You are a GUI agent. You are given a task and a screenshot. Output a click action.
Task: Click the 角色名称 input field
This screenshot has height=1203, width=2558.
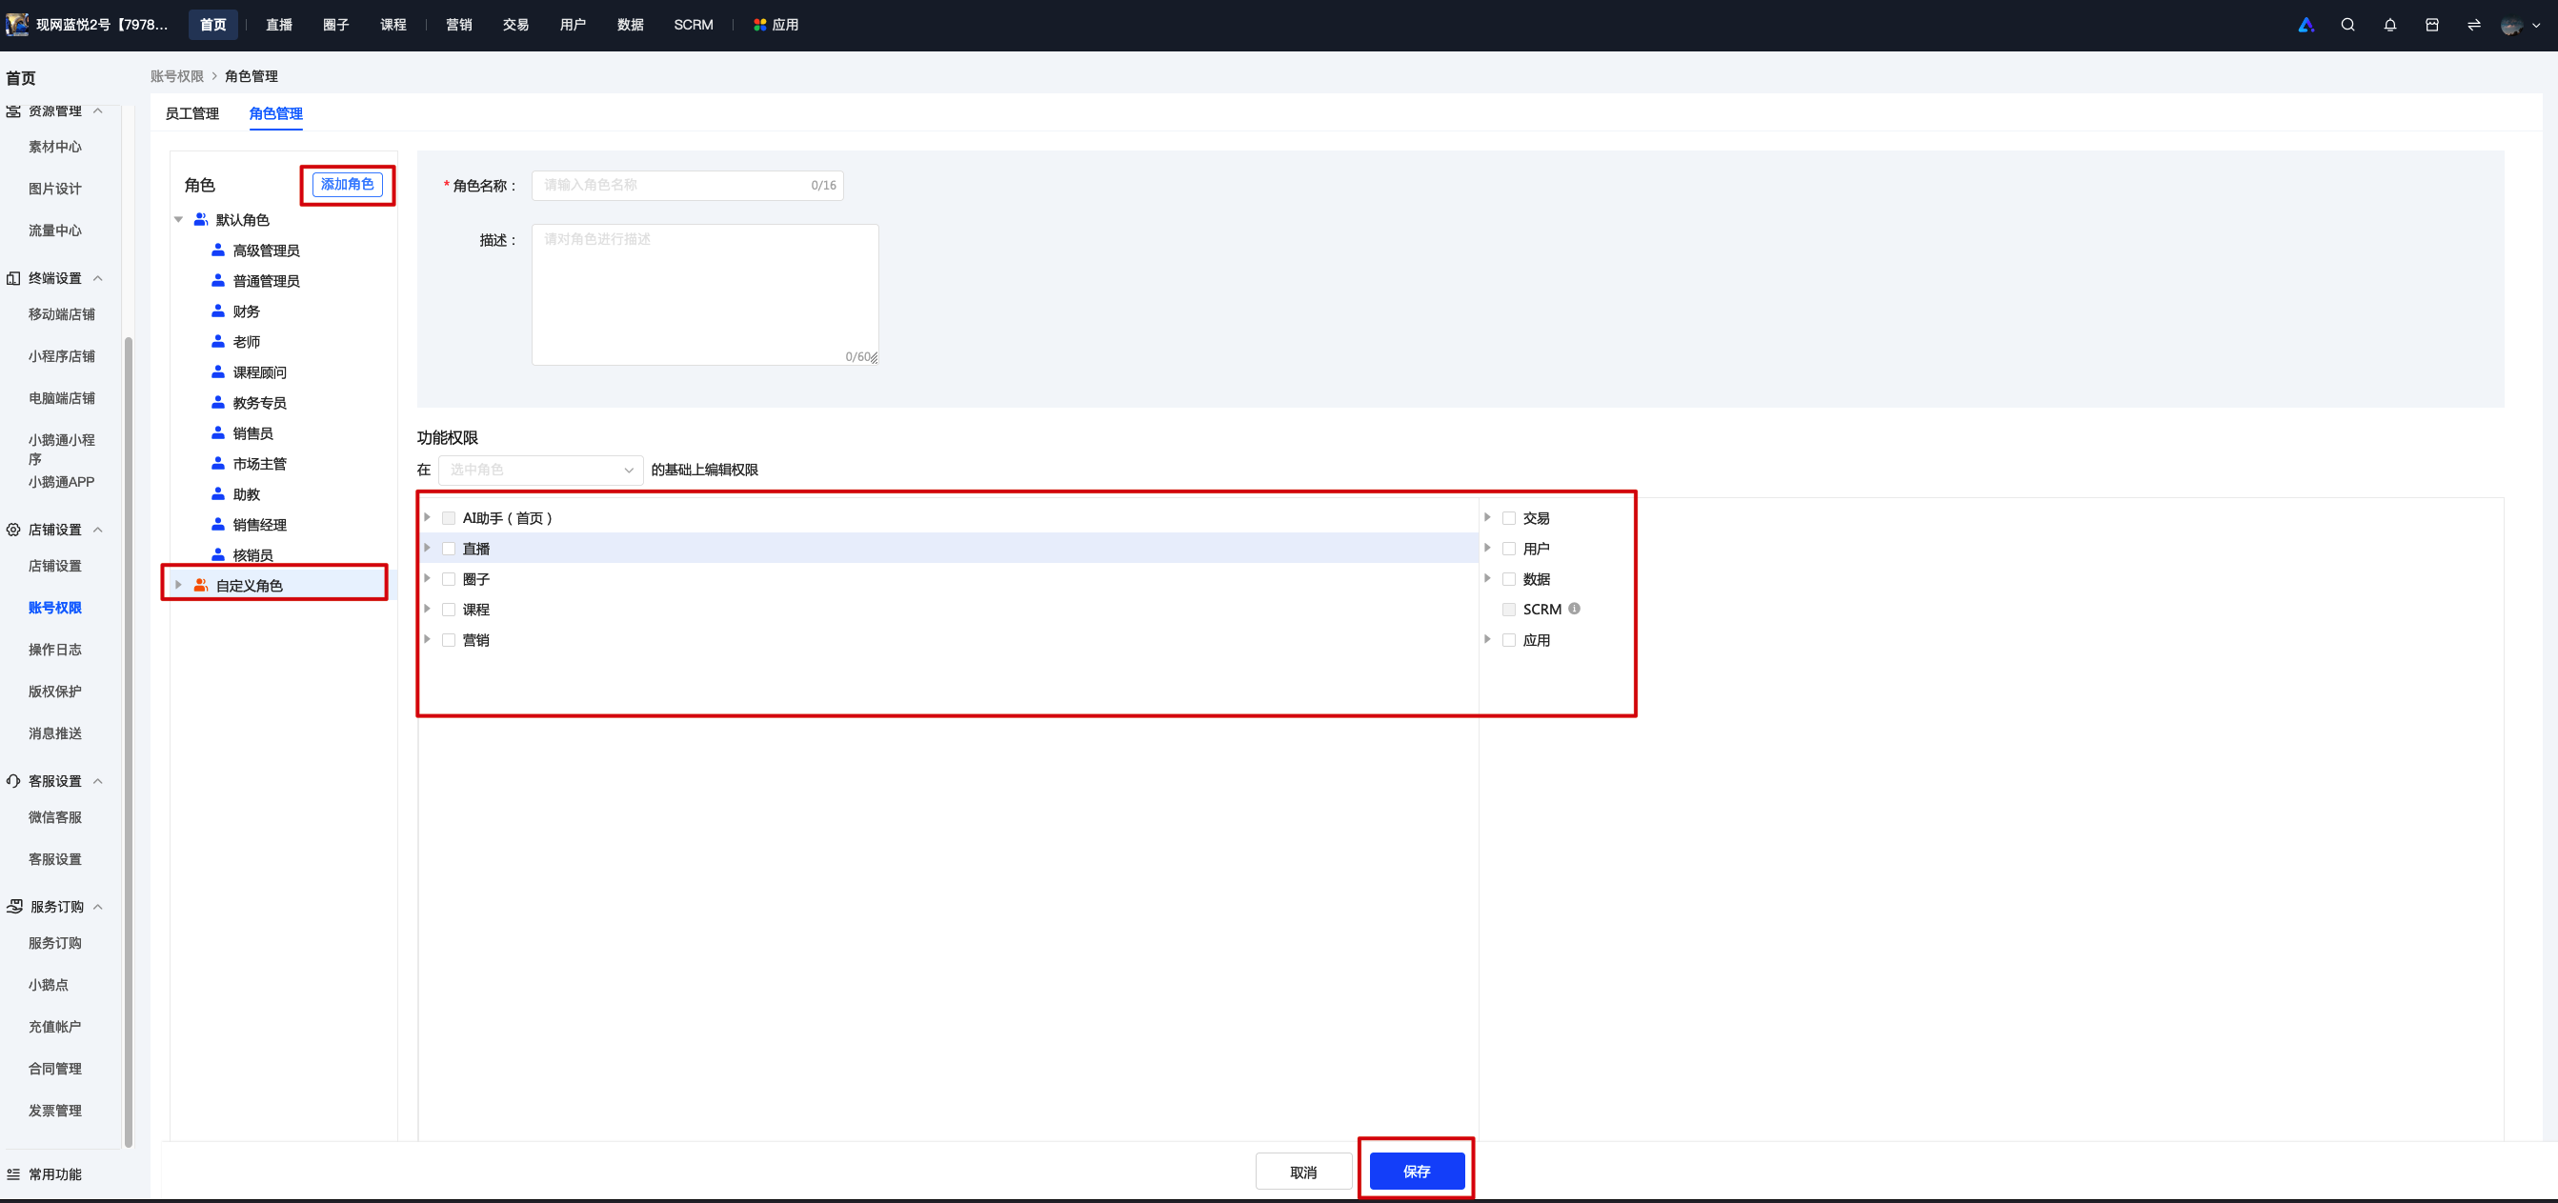[687, 186]
